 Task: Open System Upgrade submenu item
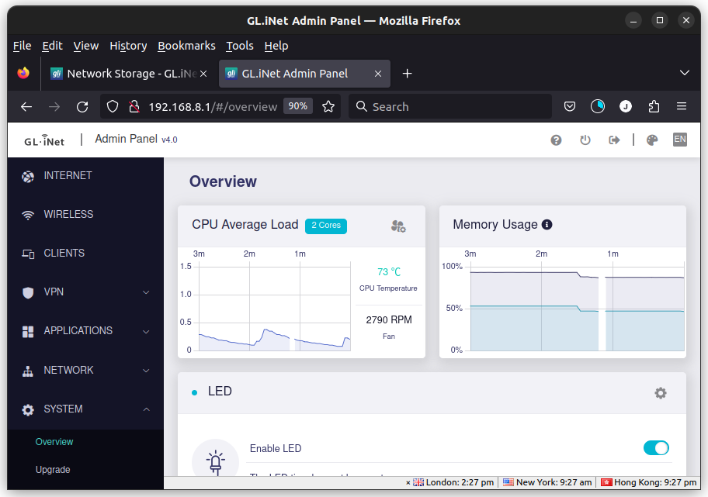(53, 470)
